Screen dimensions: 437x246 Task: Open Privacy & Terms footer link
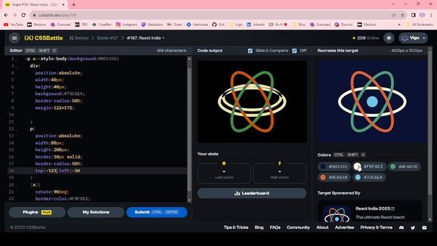(x=376, y=228)
